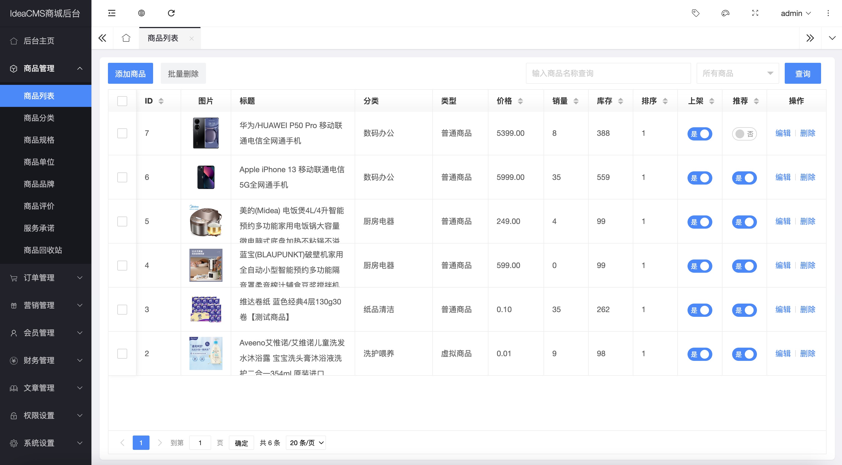The height and width of the screenshot is (465, 842).
Task: Collapse the sidebar menu via the toggle icon
Action: (x=112, y=13)
